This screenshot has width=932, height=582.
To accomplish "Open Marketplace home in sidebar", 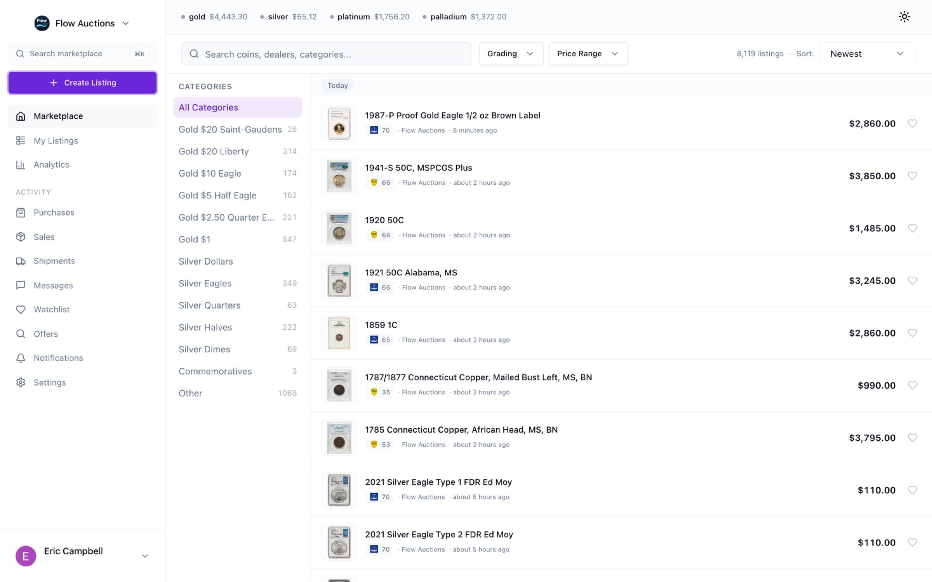I will click(82, 116).
